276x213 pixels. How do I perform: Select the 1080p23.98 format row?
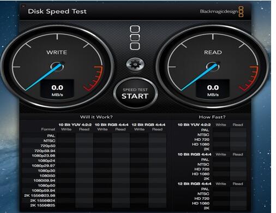(x=94, y=156)
